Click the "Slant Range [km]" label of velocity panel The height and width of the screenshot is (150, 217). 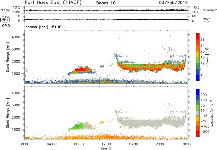tap(8, 113)
